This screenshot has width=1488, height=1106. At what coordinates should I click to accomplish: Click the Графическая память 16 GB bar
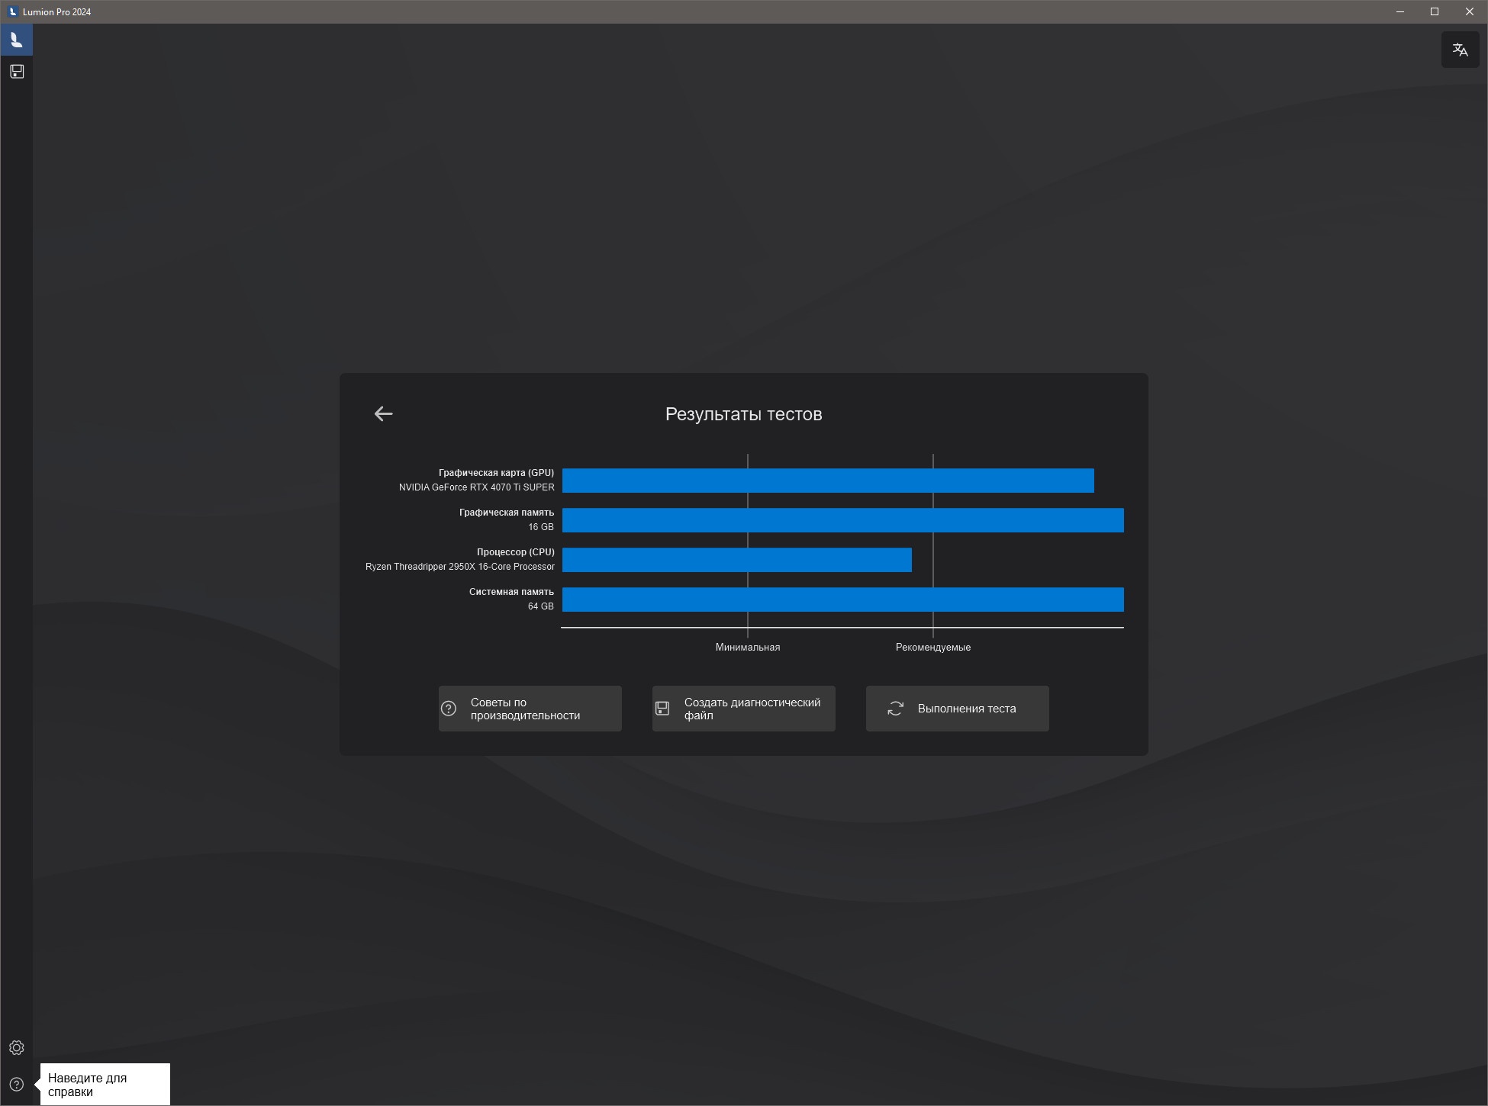tap(842, 520)
